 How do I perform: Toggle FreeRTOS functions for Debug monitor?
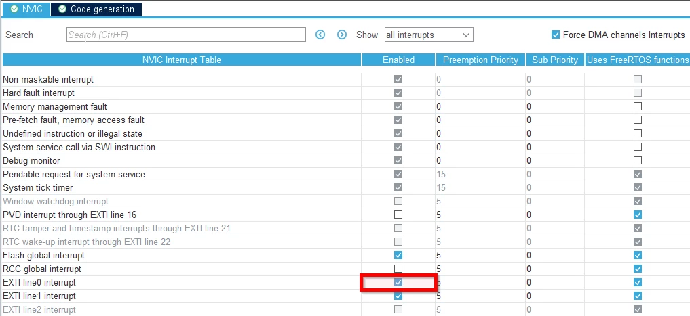[638, 160]
